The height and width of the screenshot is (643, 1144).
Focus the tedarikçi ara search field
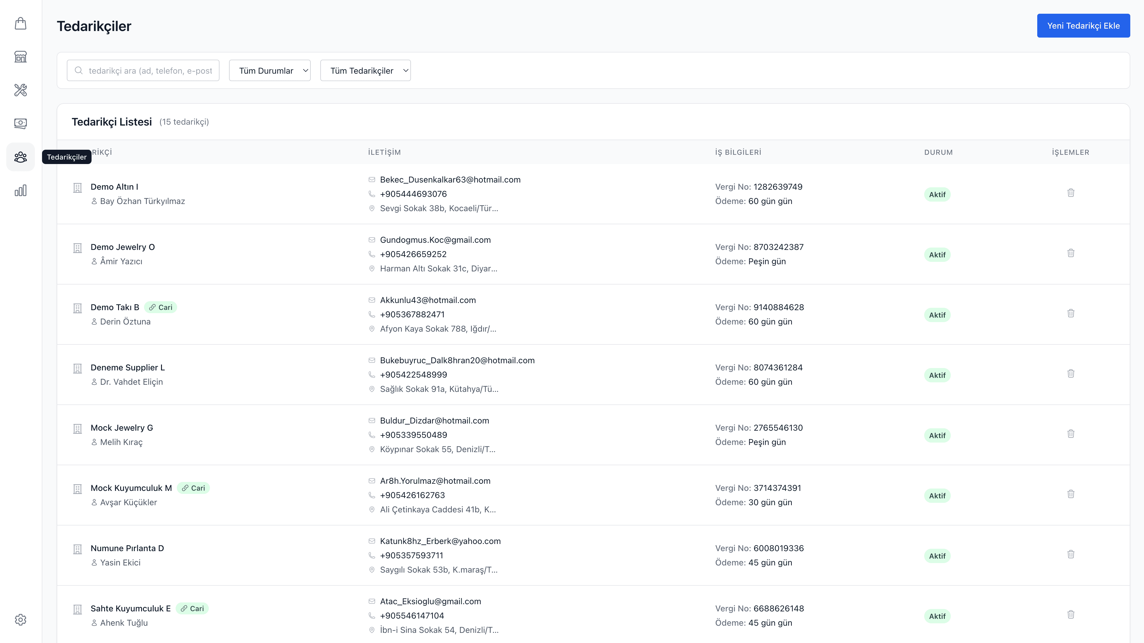[x=150, y=71]
